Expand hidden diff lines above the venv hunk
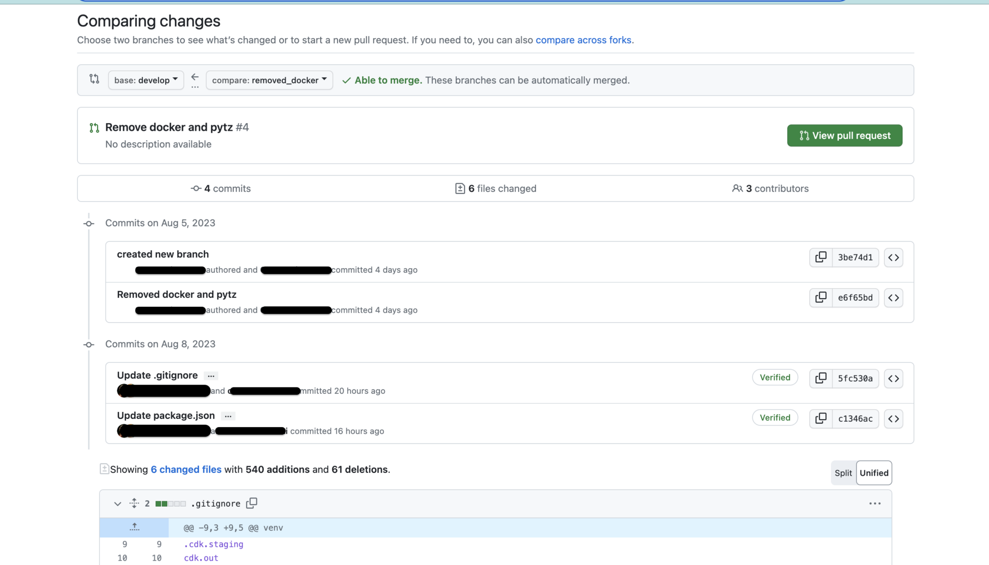 click(134, 527)
